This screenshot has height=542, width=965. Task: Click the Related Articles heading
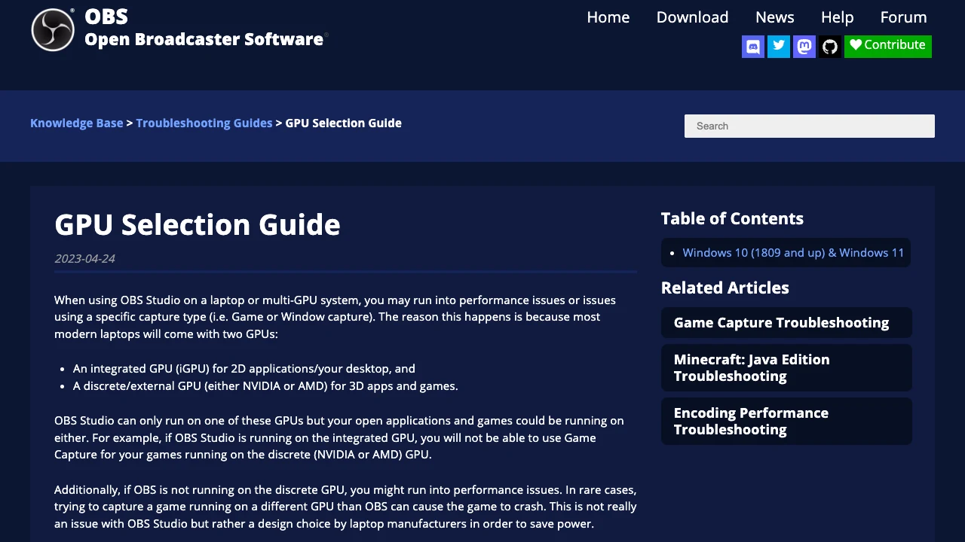click(725, 288)
